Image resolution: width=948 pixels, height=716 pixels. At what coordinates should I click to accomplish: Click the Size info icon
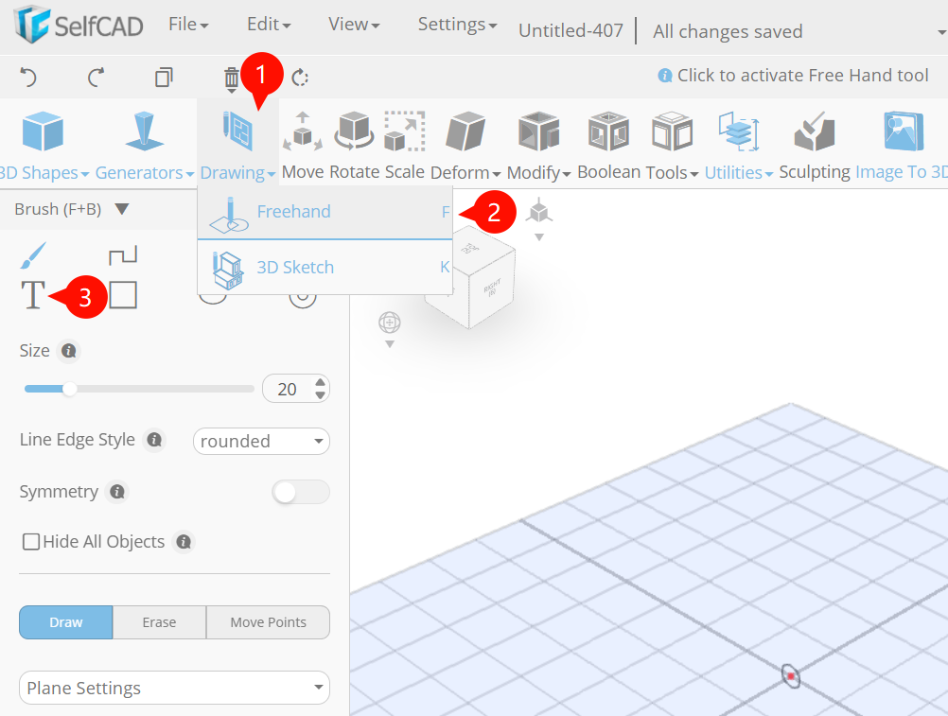[69, 351]
